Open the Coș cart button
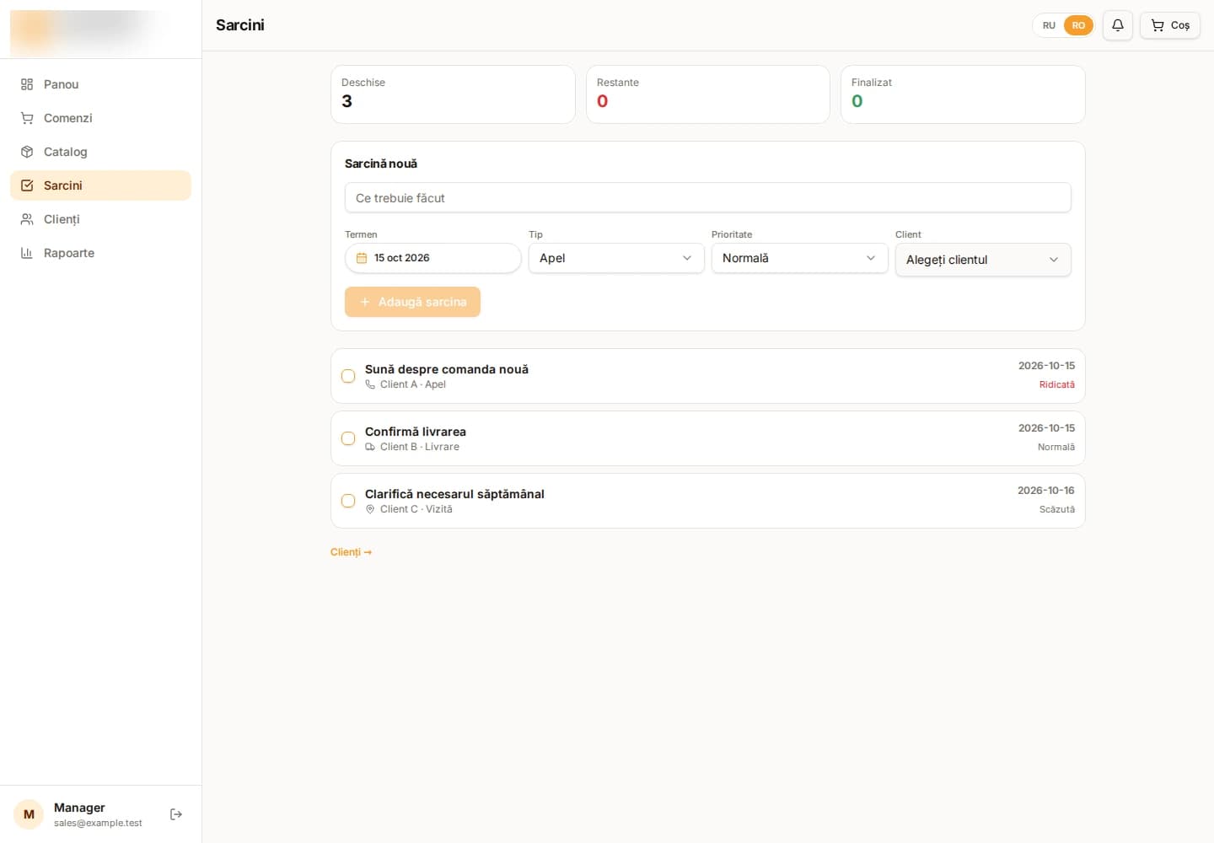Image resolution: width=1214 pixels, height=843 pixels. 1170,25
